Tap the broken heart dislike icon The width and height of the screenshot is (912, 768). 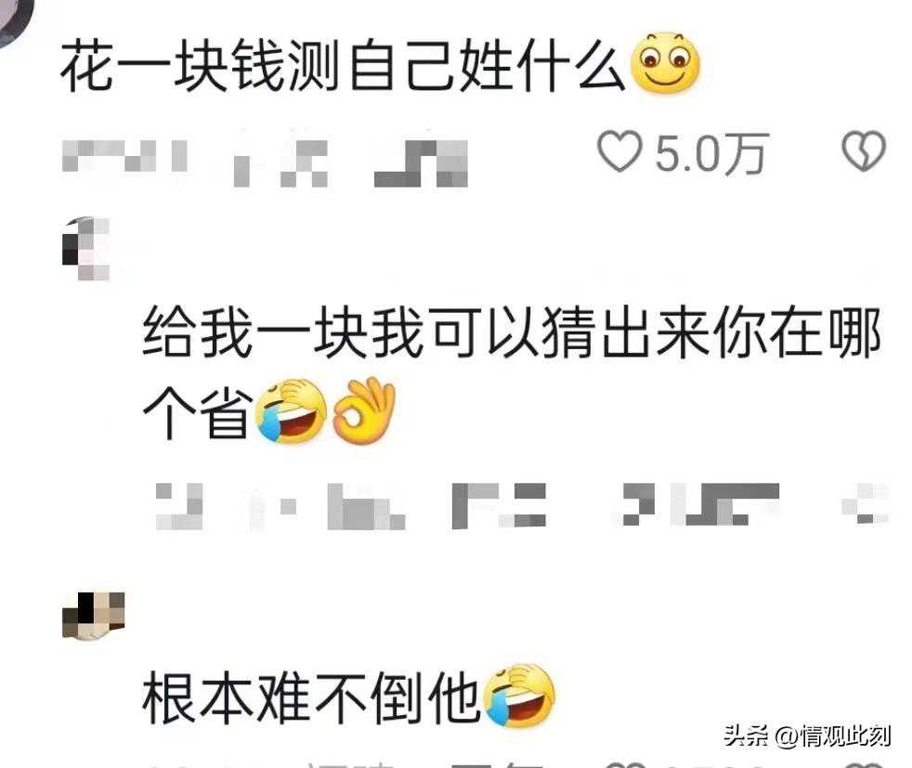tap(864, 151)
